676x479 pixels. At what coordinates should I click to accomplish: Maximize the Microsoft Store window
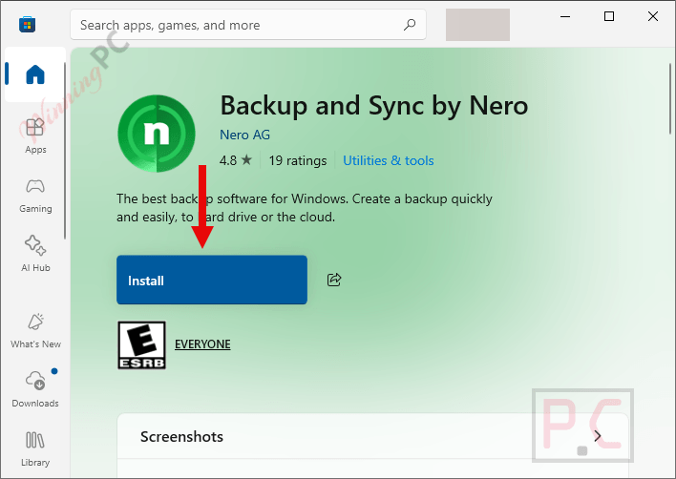(609, 16)
